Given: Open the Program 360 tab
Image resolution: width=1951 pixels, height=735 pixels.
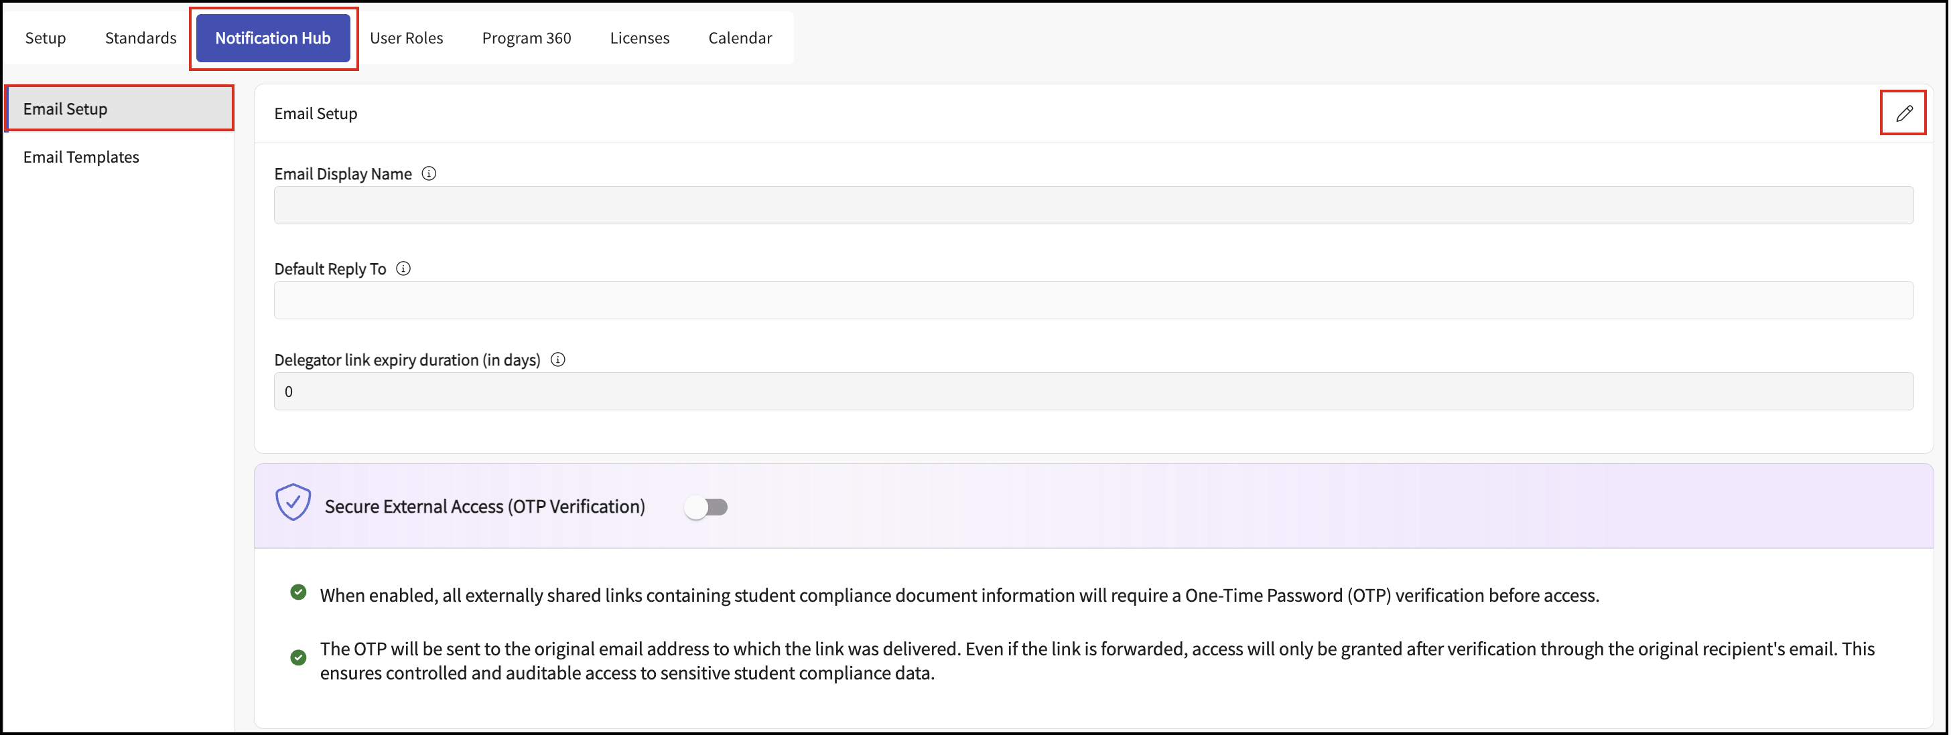Looking at the screenshot, I should tap(527, 38).
